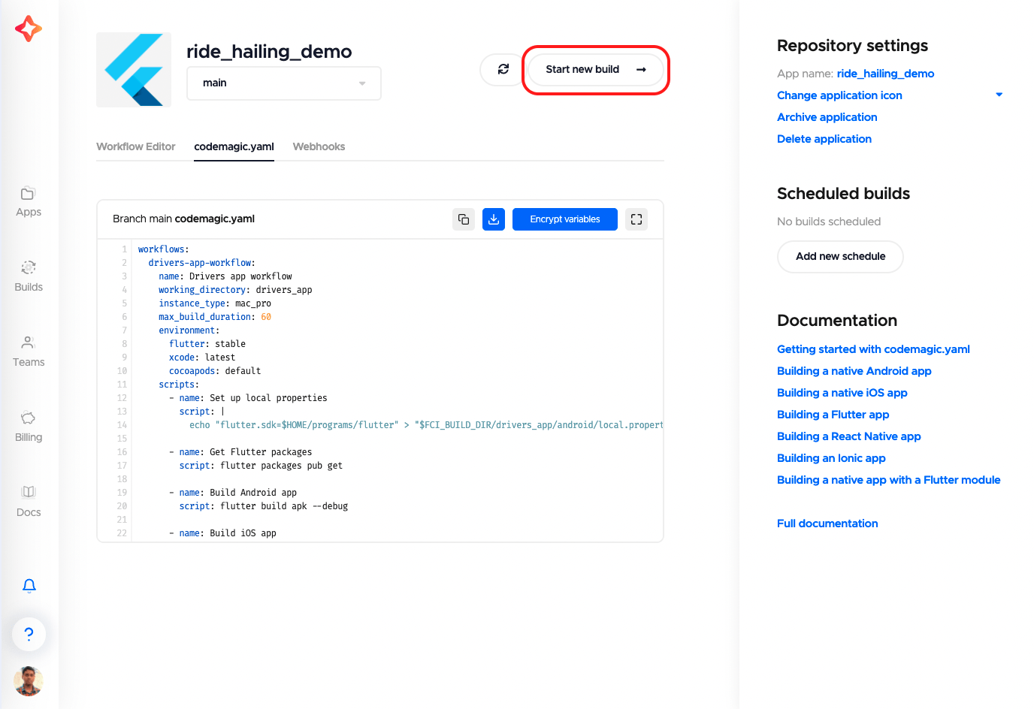Click the Encrypt variables button
Viewport: 1034px width, 709px height.
tap(565, 219)
